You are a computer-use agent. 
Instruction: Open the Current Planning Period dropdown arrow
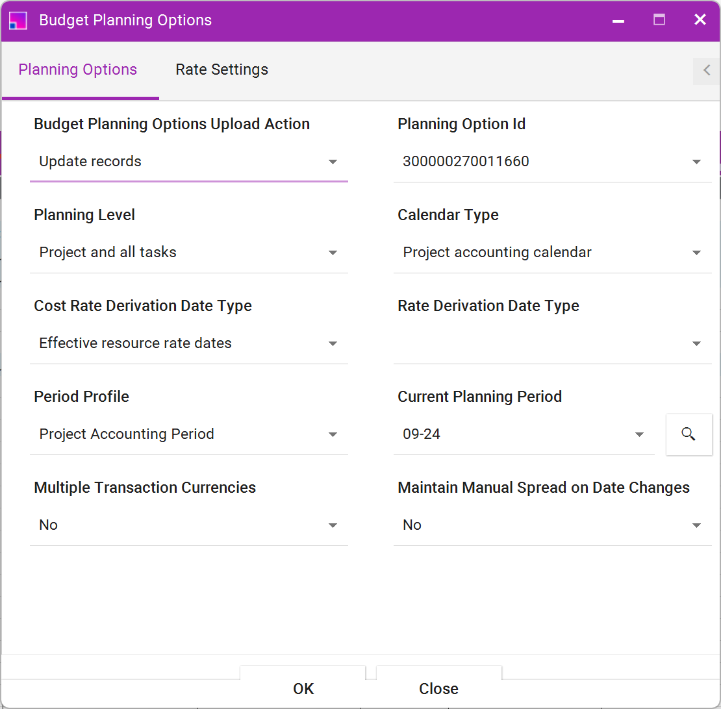(639, 434)
